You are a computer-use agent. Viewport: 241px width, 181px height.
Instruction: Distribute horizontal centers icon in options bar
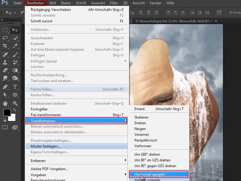(x=200, y=13)
